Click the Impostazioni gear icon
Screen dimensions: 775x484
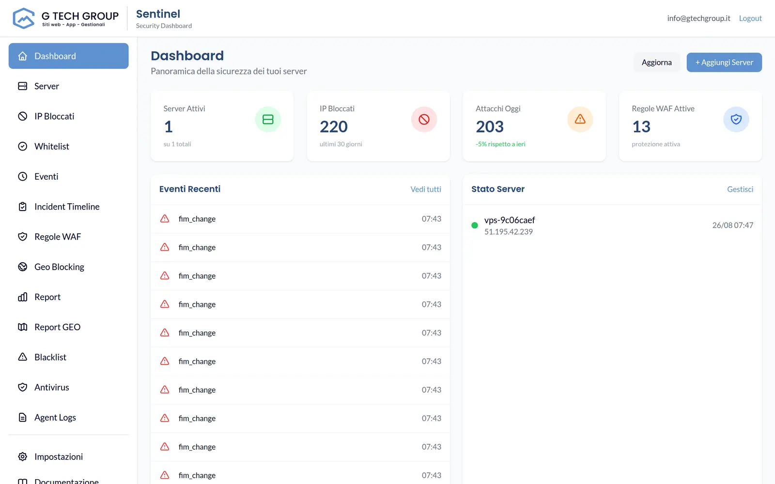pos(23,457)
